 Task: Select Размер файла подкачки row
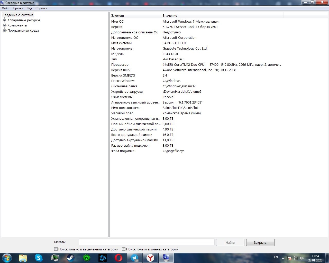pos(196,145)
